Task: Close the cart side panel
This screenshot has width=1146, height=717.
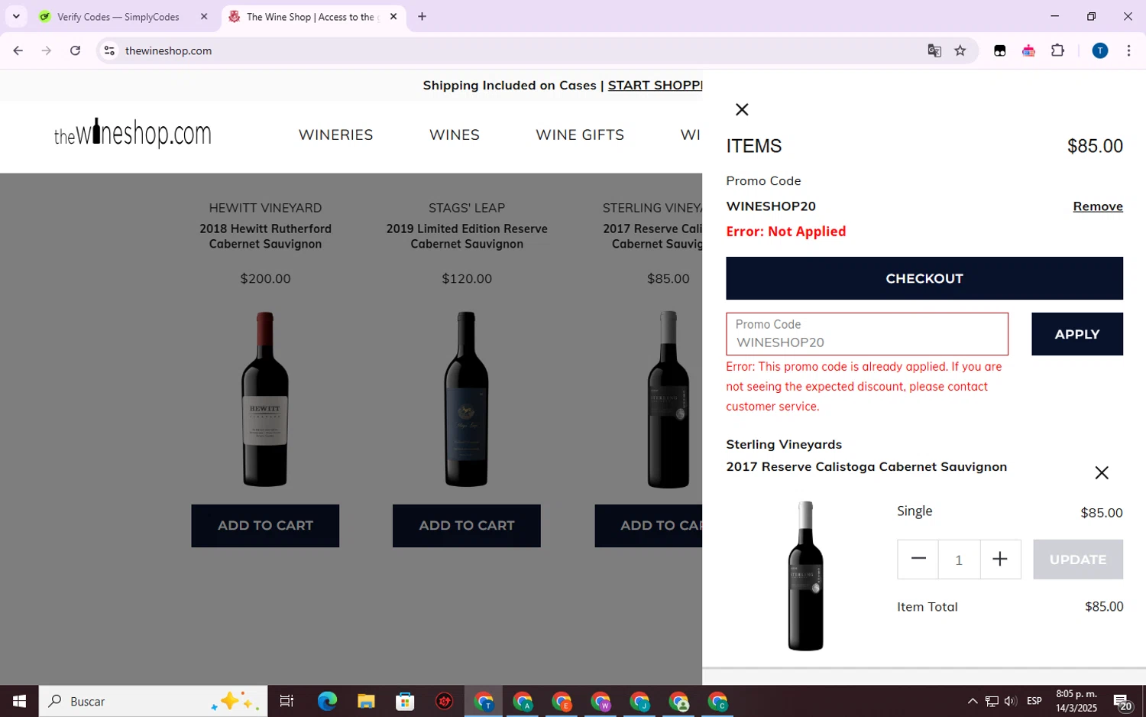Action: [x=741, y=109]
